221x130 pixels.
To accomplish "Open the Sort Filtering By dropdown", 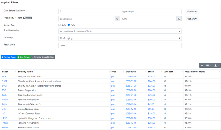I will click(x=120, y=31).
